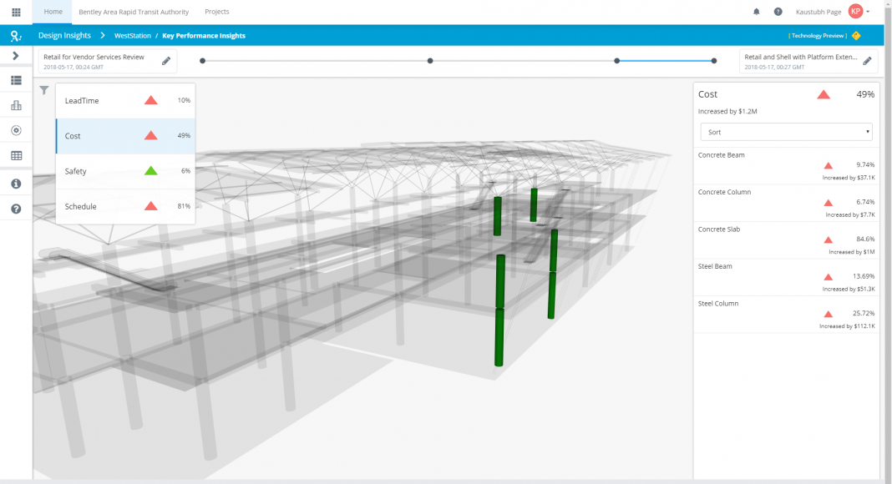Select the Concrete Slab cost item
The image size is (892, 484).
coord(785,239)
